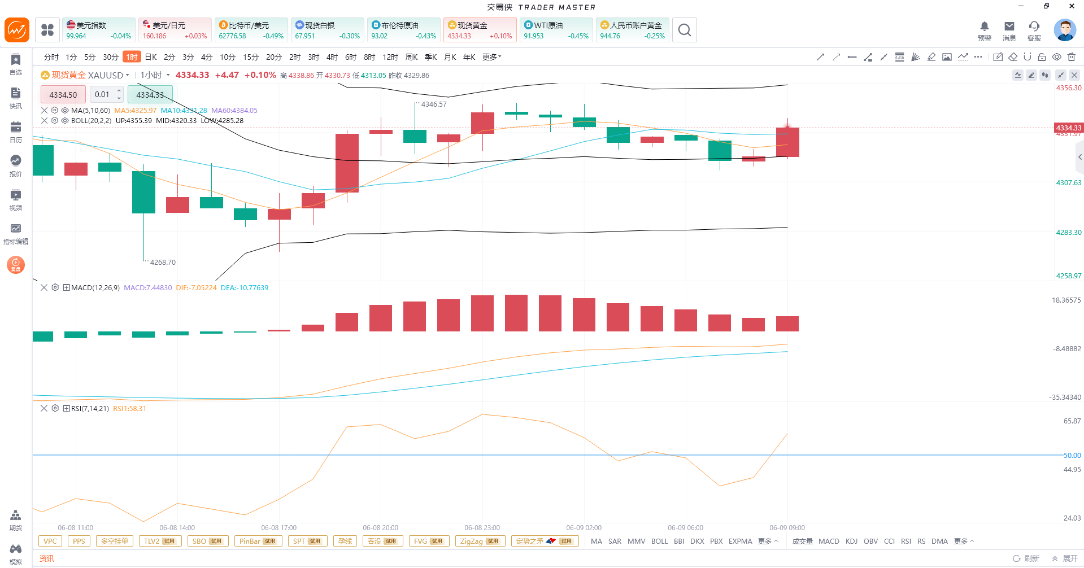
Task: Increase lot size with the 0.01 stepper
Action: [x=119, y=90]
